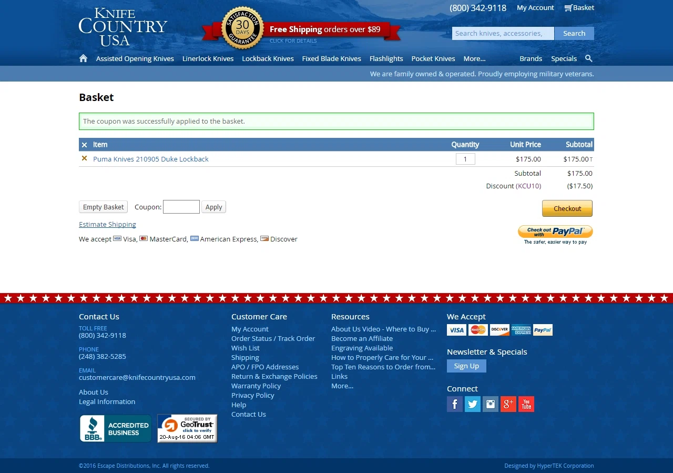Click the PayPal logo under We Accept
Image resolution: width=673 pixels, height=473 pixels.
[x=543, y=330]
